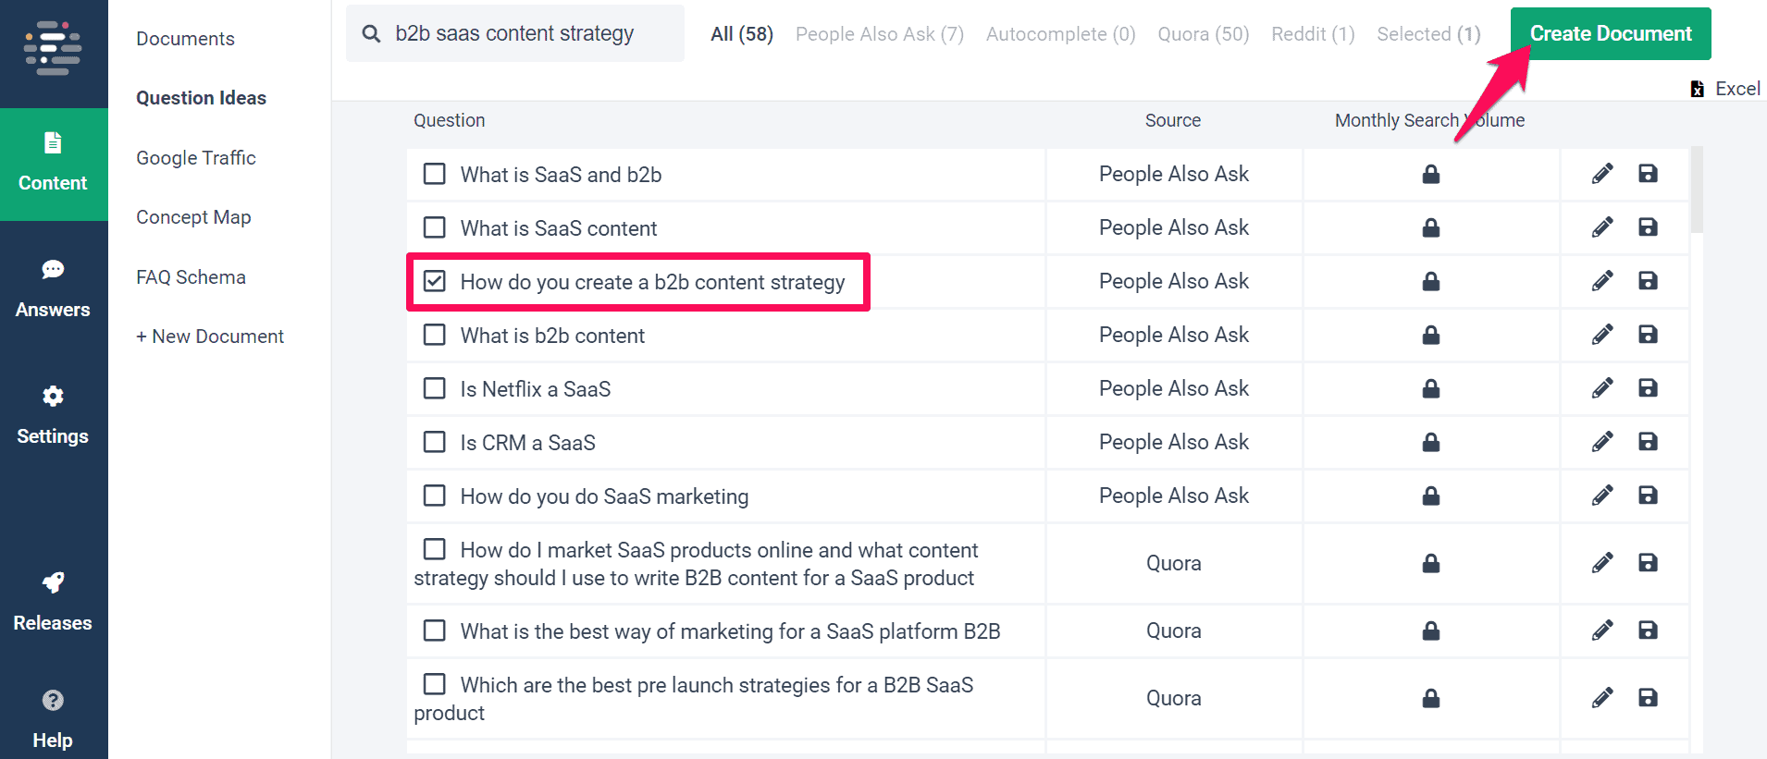Click lock icon for 'Is CRM a SaaS'
Viewport: 1767px width, 759px height.
coord(1430,442)
